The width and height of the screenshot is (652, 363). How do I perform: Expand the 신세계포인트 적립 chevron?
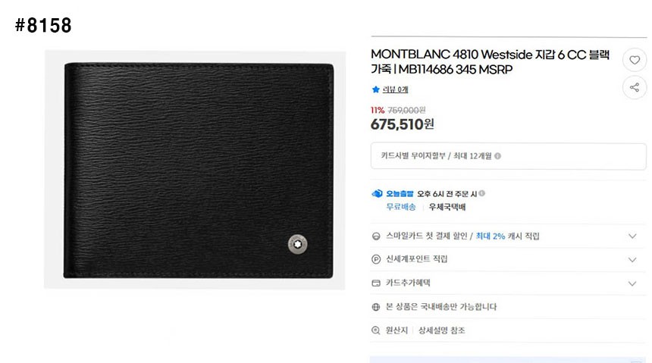click(632, 260)
